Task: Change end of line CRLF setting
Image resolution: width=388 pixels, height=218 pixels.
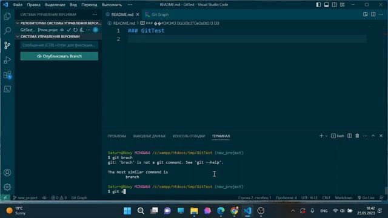Action: 326,198
